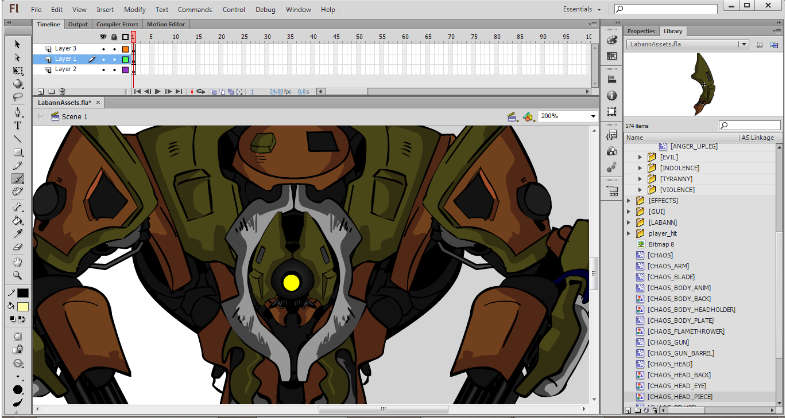Open the Edit Symbols dropdown button
The height and width of the screenshot is (418, 786).
pyautogui.click(x=529, y=116)
